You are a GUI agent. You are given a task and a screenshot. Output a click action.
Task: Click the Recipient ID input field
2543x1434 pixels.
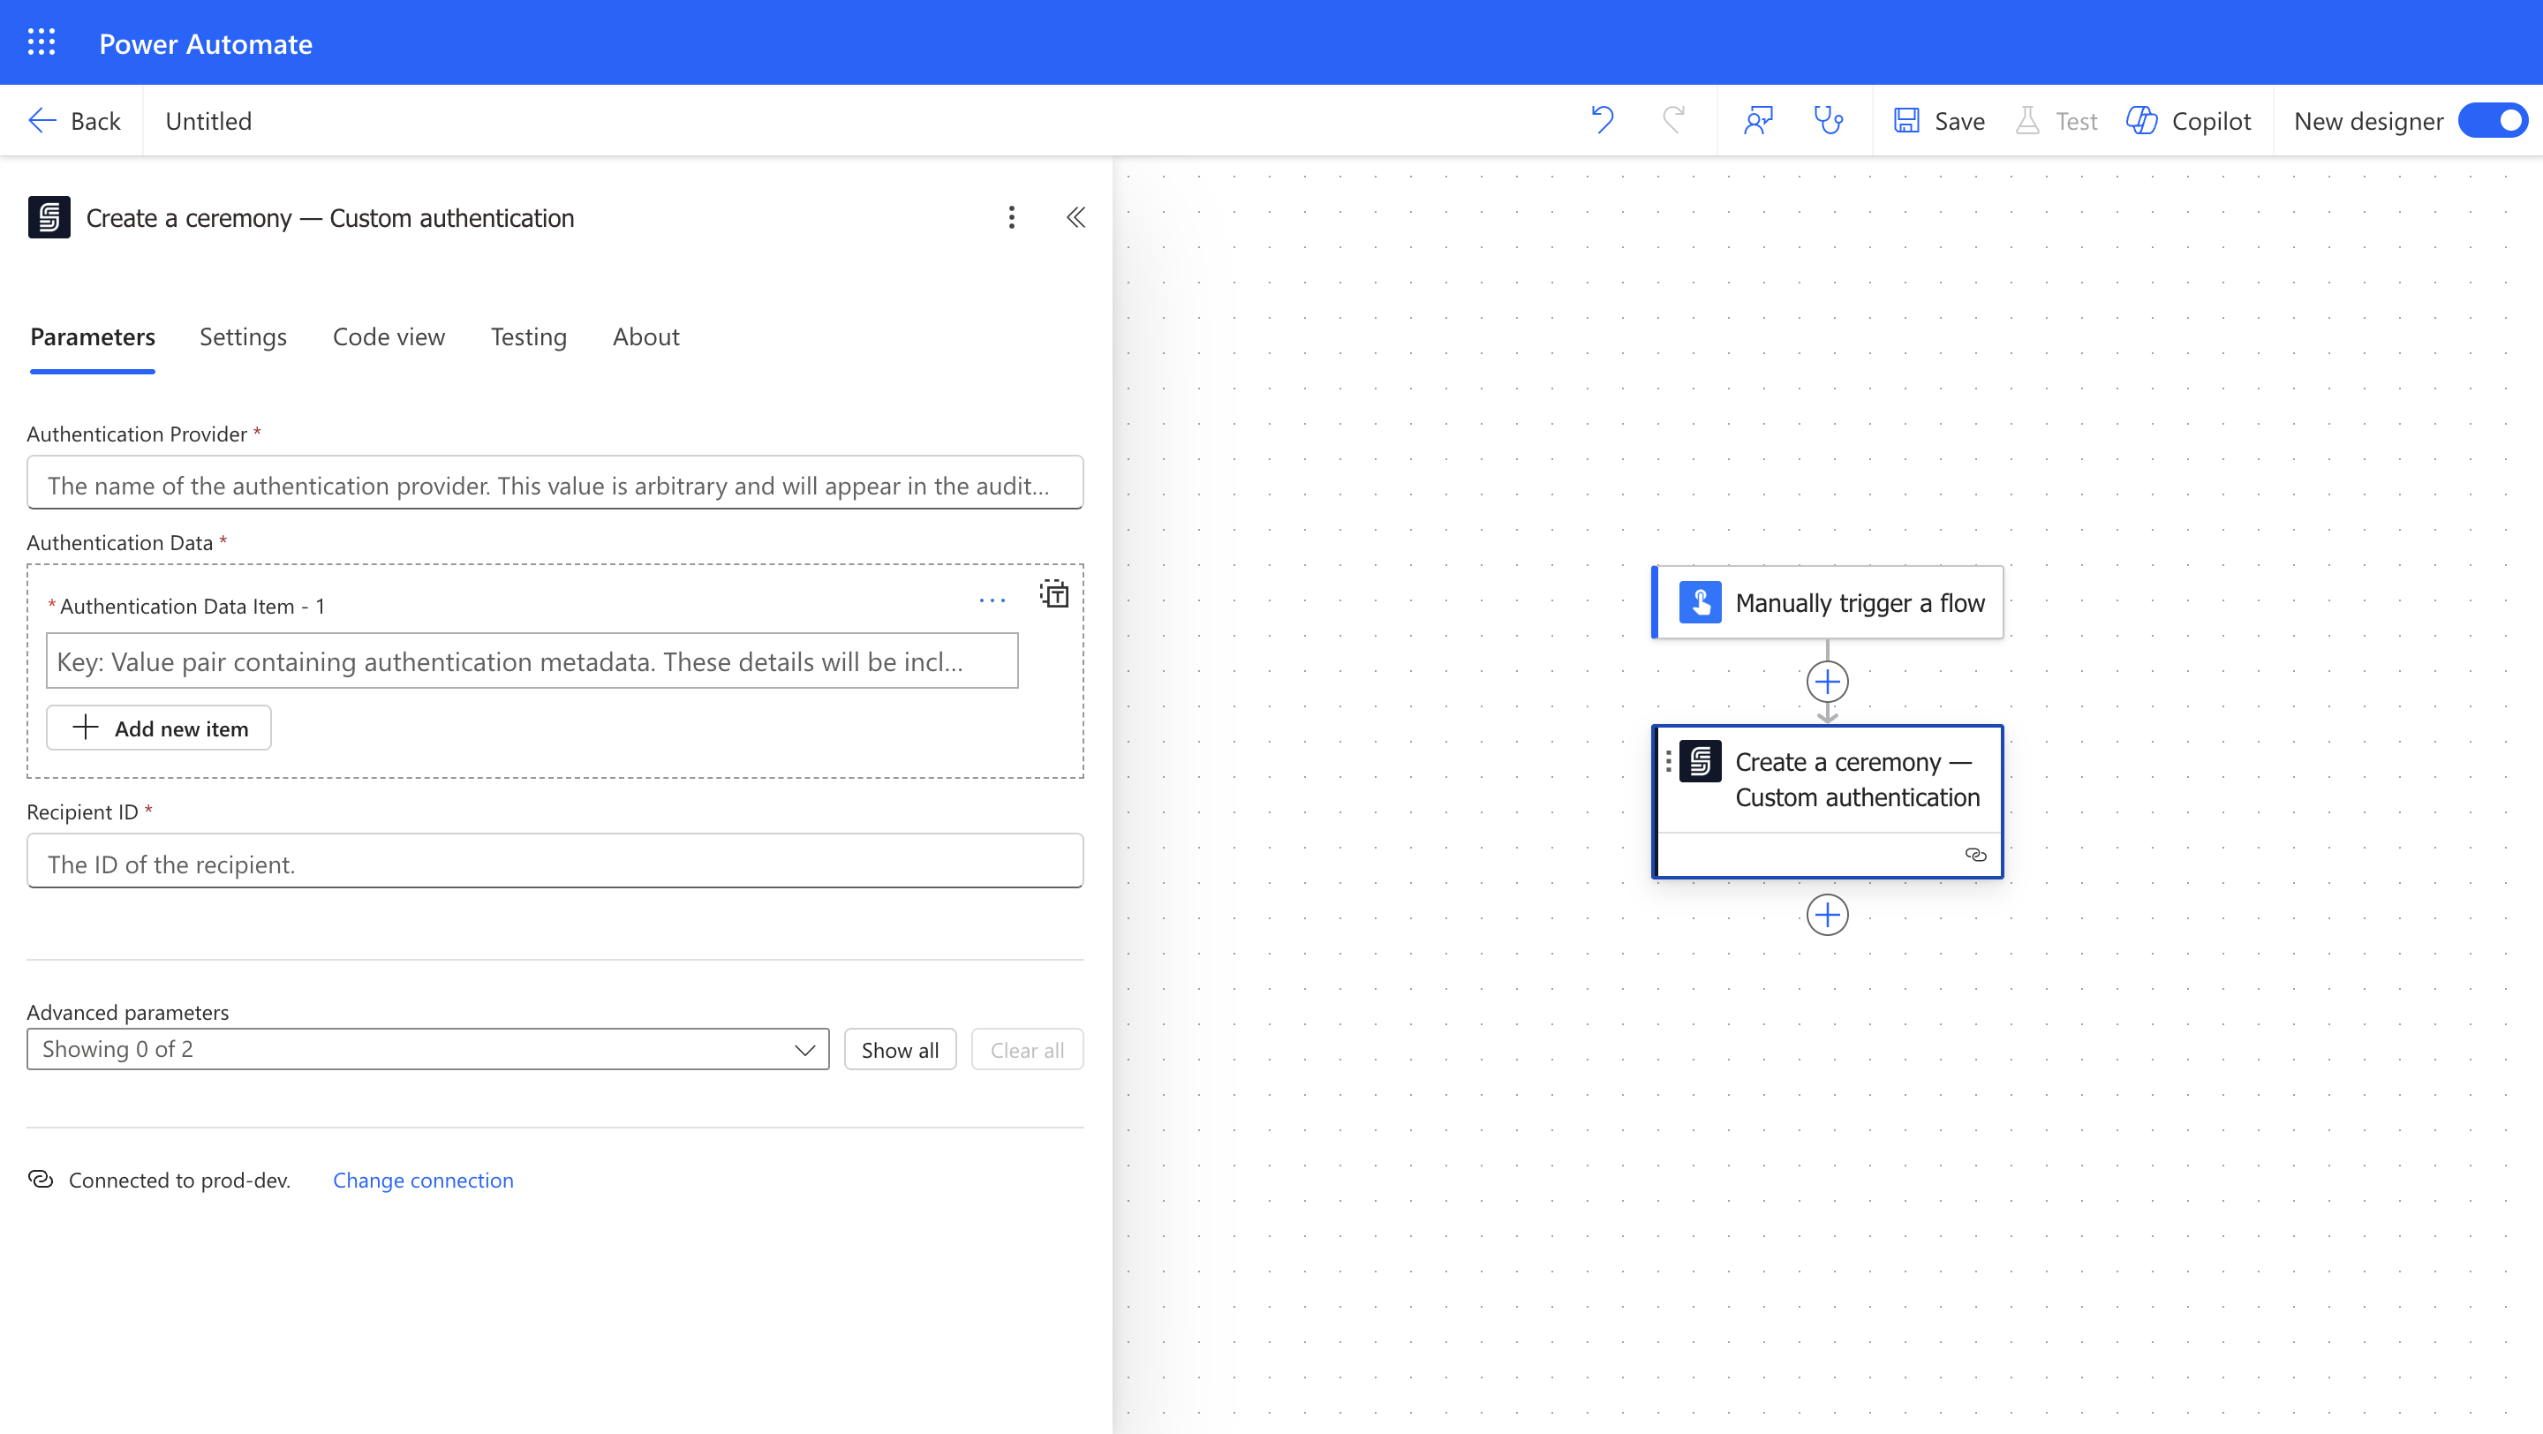point(555,864)
